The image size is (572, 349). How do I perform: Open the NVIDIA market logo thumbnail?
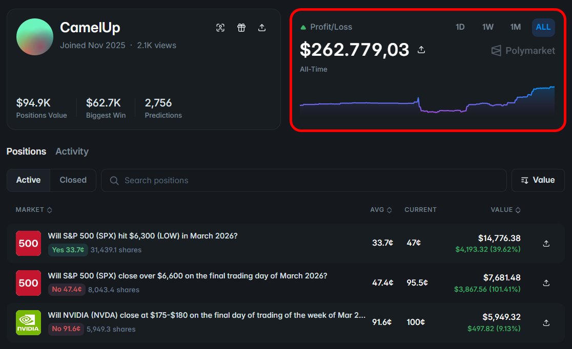pos(29,322)
